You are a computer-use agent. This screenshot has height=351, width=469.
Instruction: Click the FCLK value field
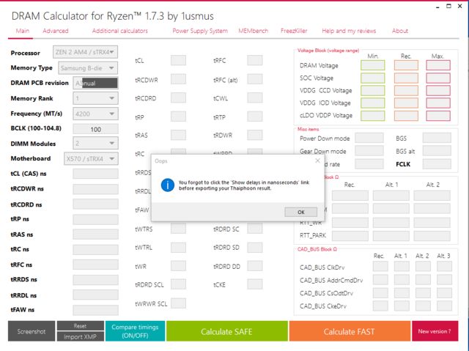437,164
